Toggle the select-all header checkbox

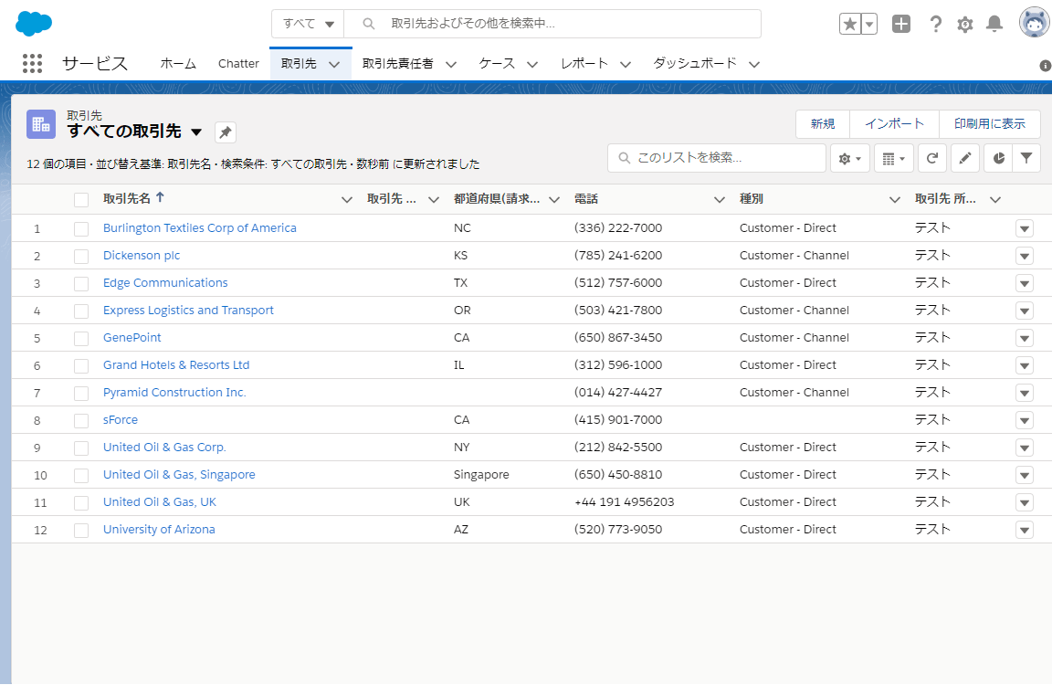[81, 199]
